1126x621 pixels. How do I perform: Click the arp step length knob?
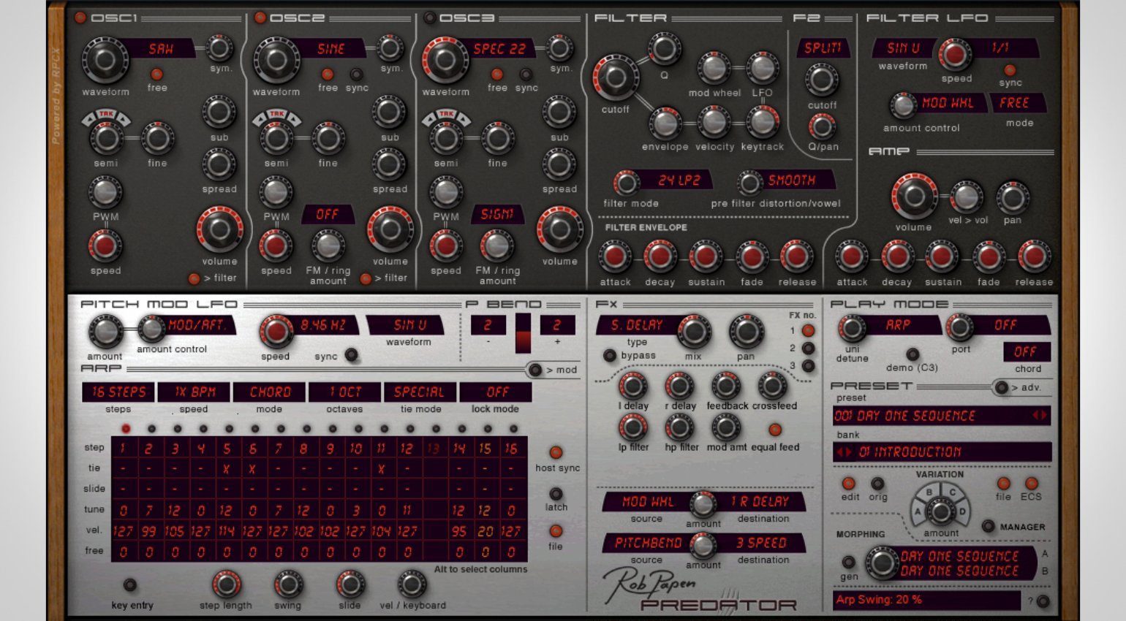tap(226, 584)
